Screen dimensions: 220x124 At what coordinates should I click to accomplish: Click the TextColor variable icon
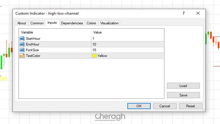click(22, 56)
